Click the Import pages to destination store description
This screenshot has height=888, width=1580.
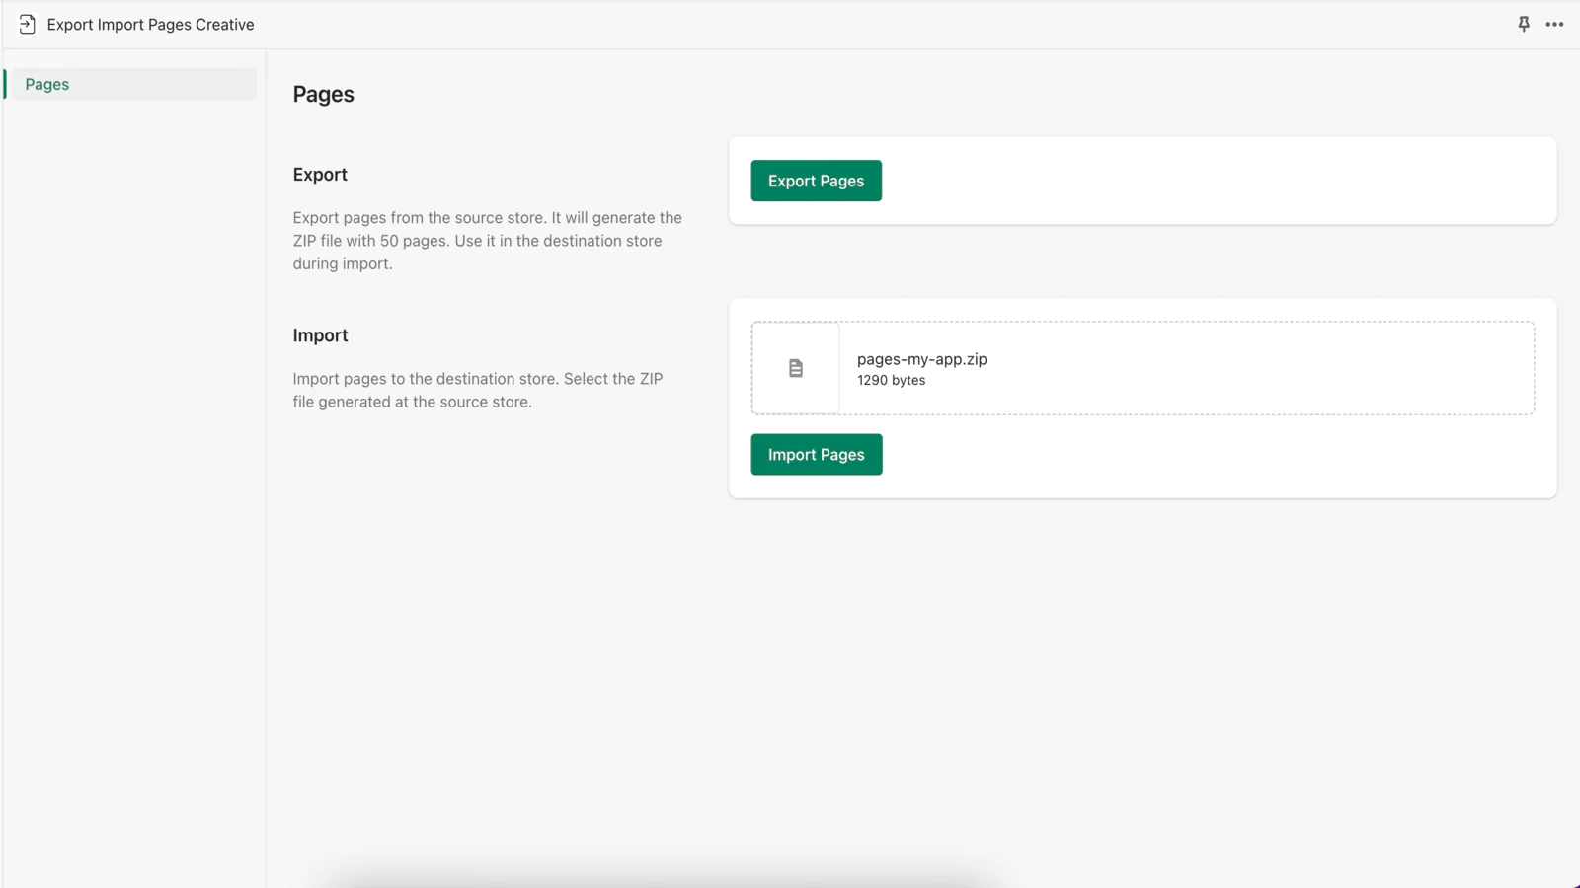coord(478,391)
